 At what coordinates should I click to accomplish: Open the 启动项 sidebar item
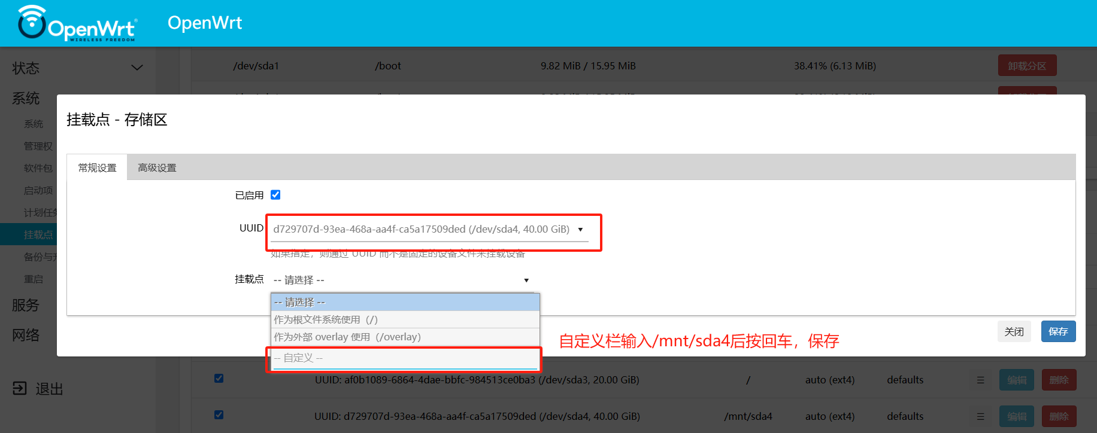click(x=38, y=190)
